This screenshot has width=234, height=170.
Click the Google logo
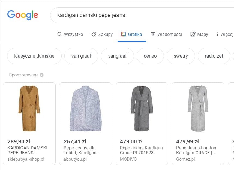pyautogui.click(x=23, y=15)
